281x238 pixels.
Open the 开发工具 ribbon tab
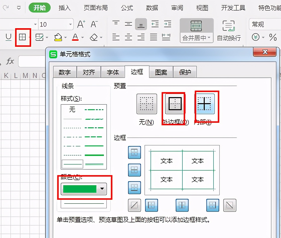click(233, 8)
